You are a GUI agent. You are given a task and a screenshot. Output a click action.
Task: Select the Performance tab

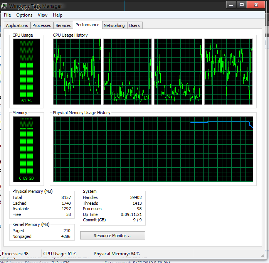pyautogui.click(x=87, y=25)
